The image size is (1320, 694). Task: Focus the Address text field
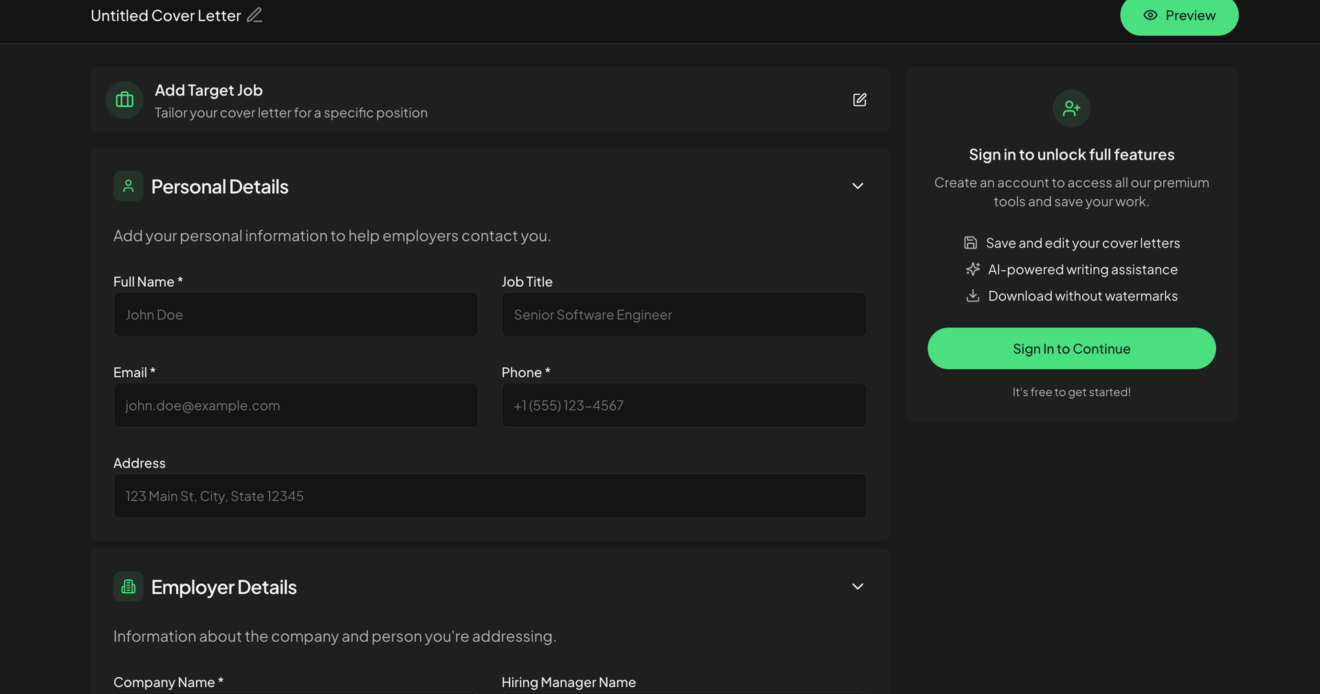pos(489,496)
